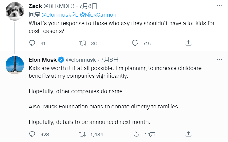Viewport: 228px width, 142px height.
Task: Click the 7月8日 timestamp on Elon's tweet
Action: (x=110, y=59)
